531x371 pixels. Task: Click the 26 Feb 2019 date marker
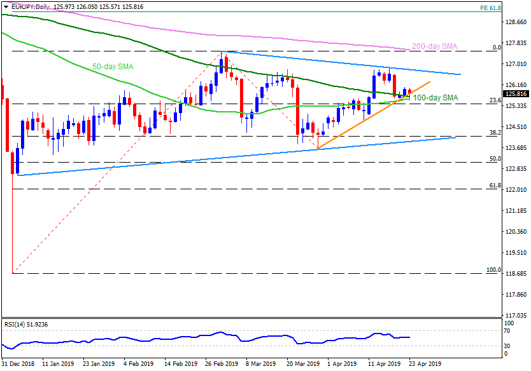[x=221, y=365]
